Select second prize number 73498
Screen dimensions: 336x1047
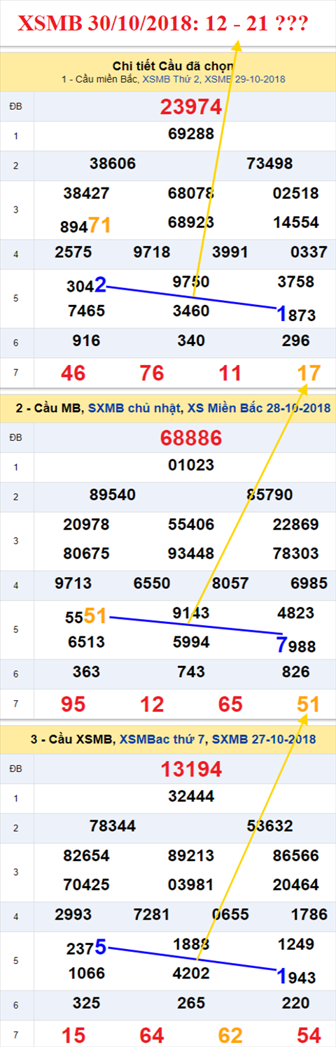point(269,164)
